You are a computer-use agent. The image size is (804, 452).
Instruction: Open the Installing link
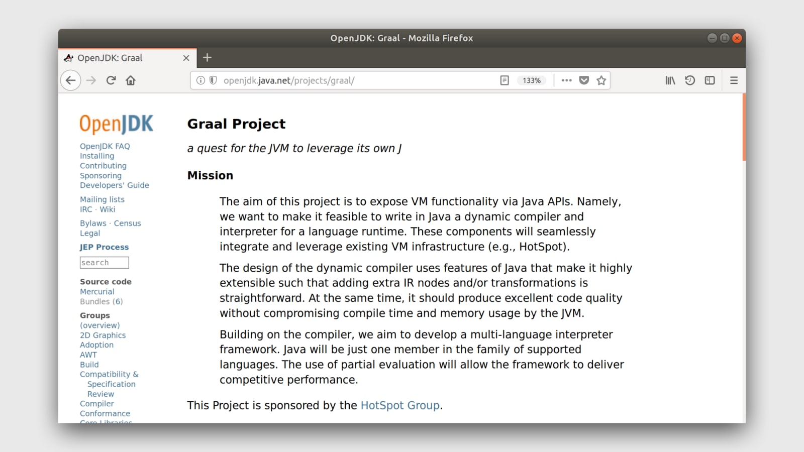(97, 156)
